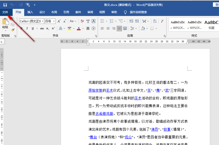Click the Bullets list icon

102,21
